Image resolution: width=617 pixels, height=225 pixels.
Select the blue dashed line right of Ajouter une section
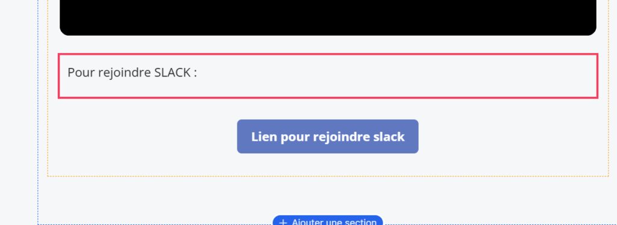tap(500, 224)
